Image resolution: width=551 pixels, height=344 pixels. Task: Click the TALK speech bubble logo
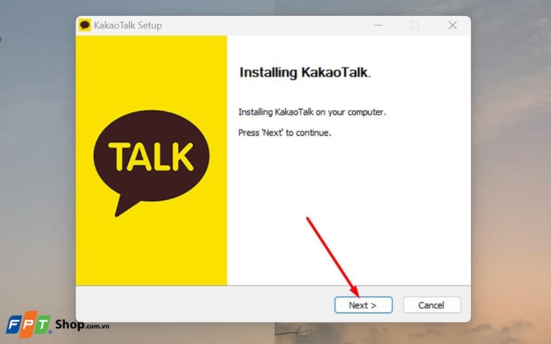[152, 163]
